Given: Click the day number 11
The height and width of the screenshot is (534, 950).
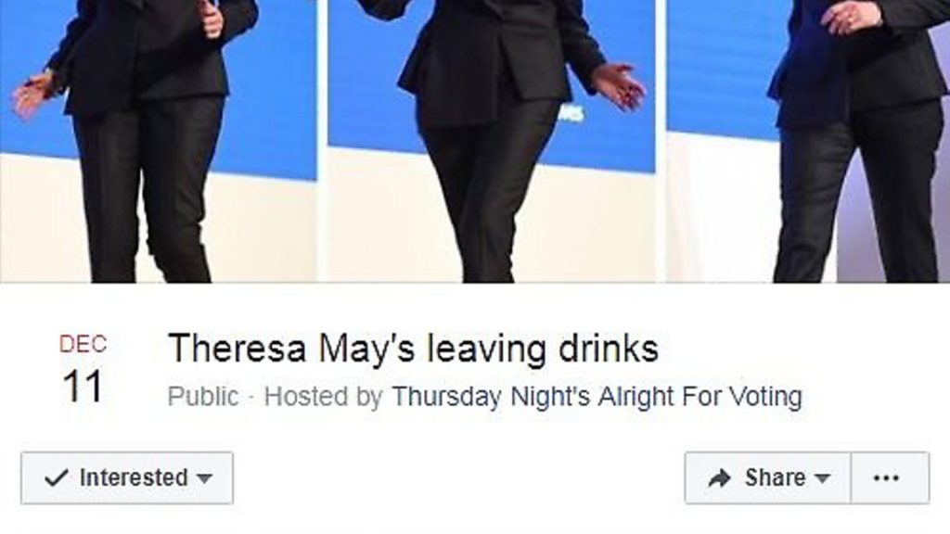Looking at the screenshot, I should [x=83, y=387].
